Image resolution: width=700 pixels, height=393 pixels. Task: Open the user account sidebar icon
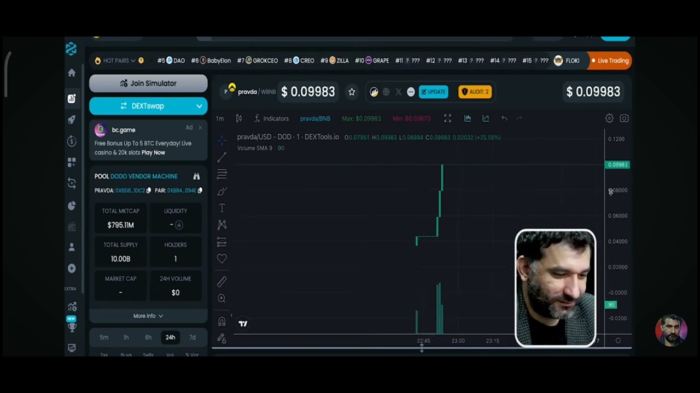click(72, 247)
